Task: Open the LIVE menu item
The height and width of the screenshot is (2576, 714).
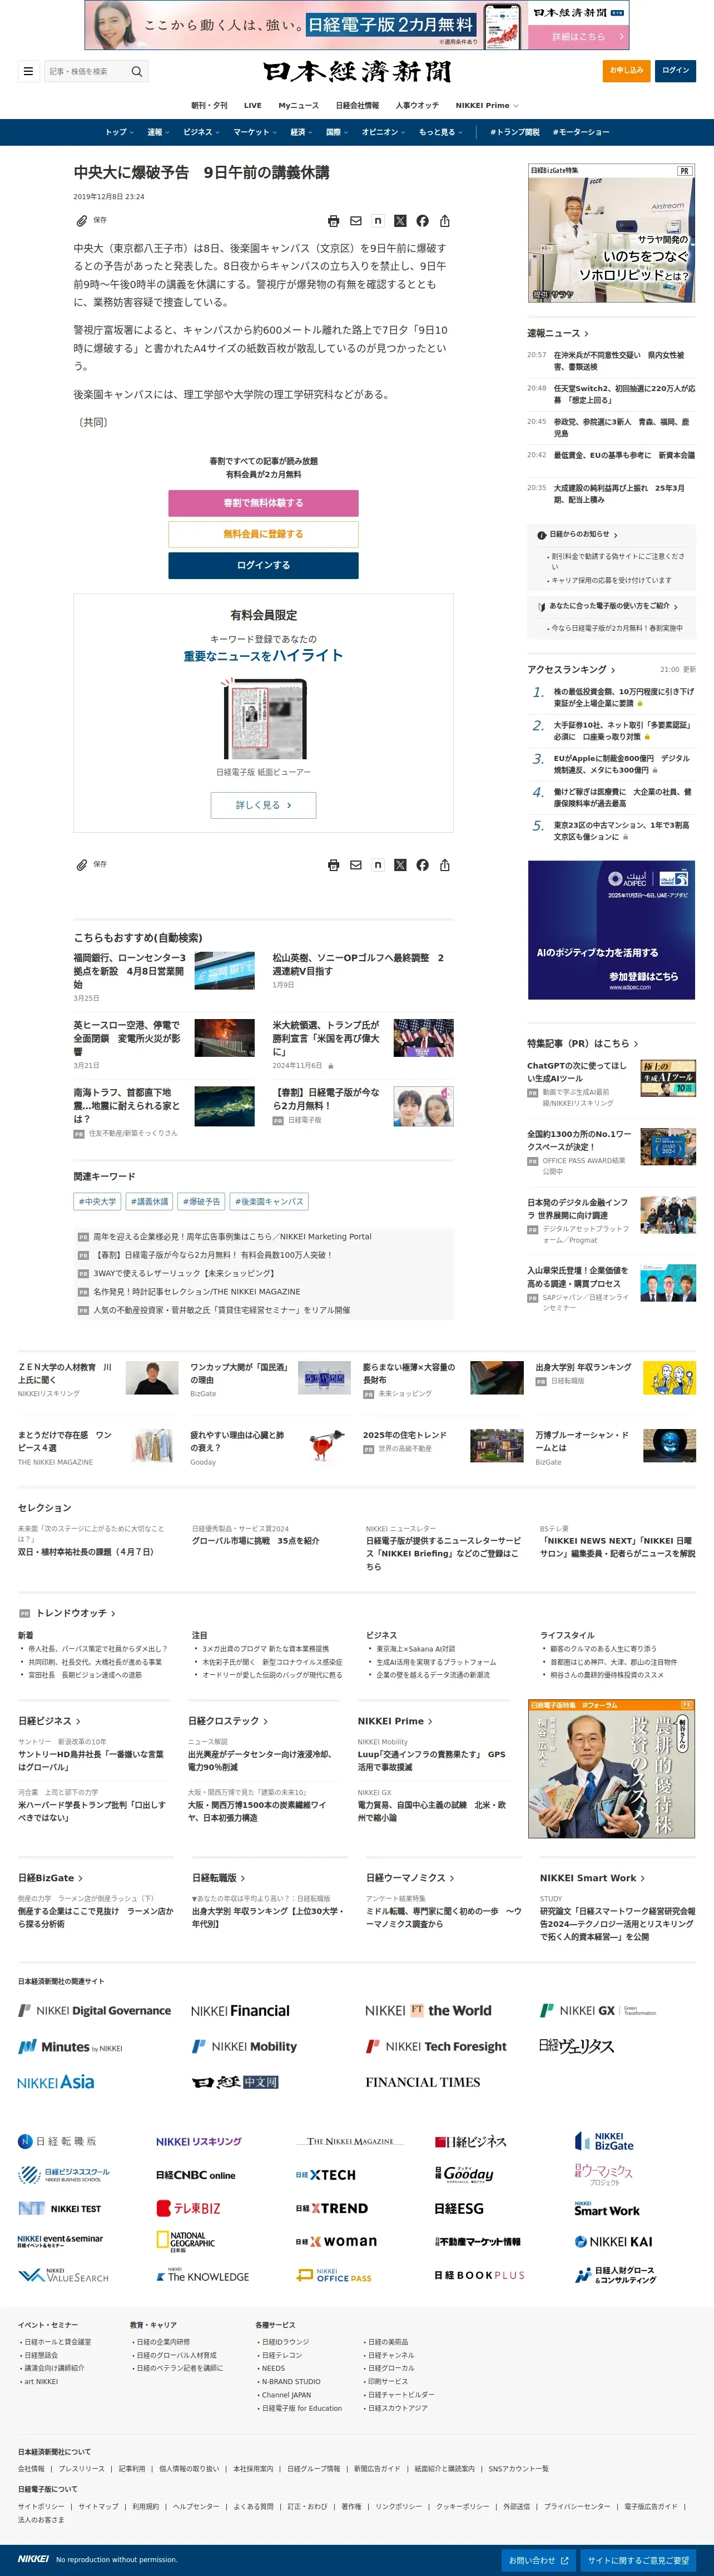Action: (x=253, y=105)
